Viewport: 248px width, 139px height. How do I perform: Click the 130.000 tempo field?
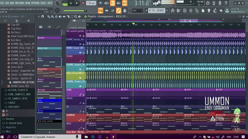(91, 3)
